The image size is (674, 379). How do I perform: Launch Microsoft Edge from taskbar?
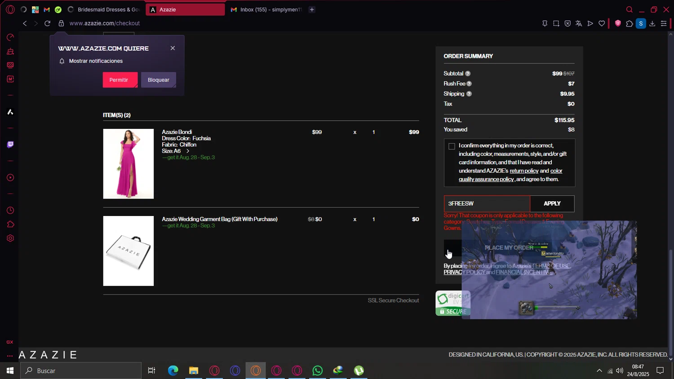point(173,370)
